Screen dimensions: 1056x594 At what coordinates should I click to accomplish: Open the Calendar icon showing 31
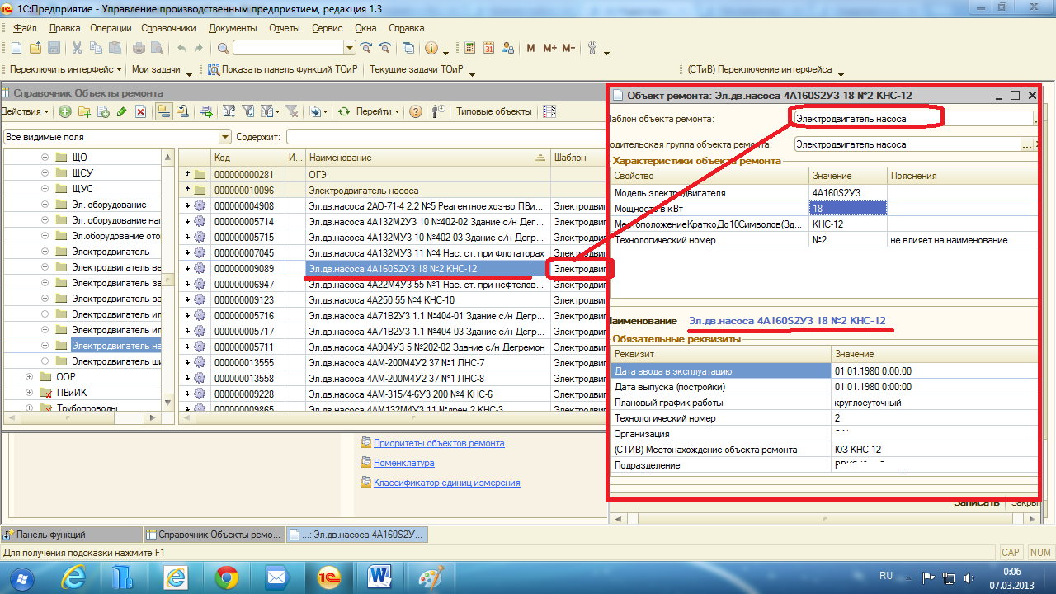pyautogui.click(x=488, y=48)
